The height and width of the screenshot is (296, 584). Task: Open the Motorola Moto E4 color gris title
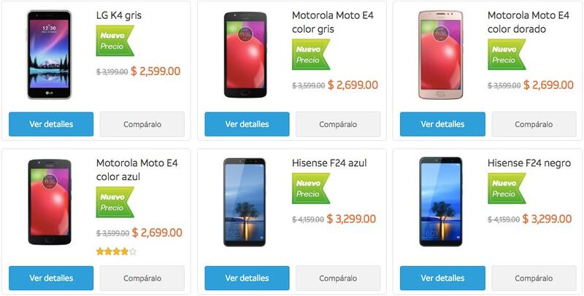[x=333, y=23]
